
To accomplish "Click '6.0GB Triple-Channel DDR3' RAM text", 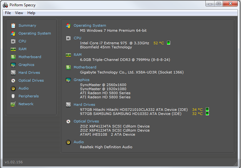I will [105, 60].
